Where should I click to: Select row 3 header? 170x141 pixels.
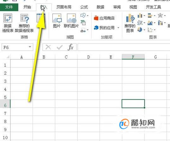coord(5,81)
